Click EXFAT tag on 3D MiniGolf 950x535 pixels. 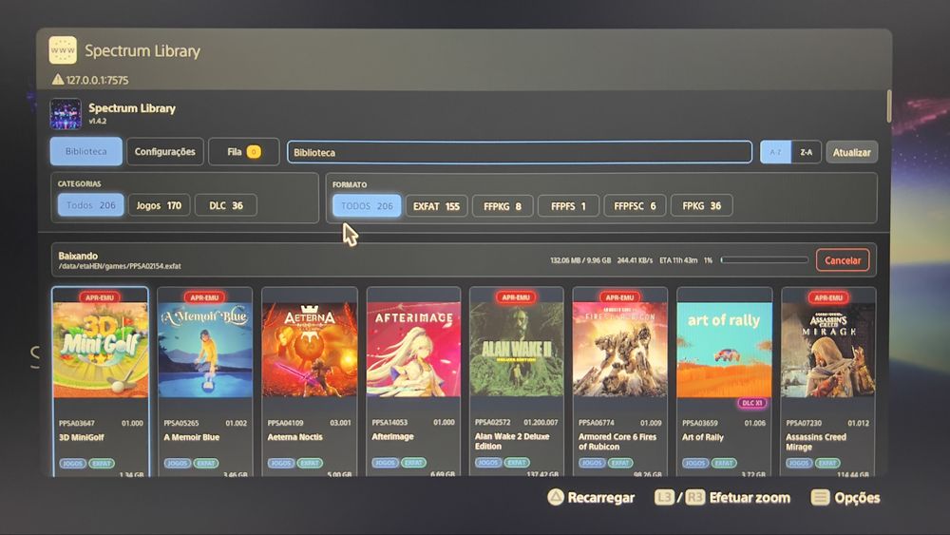102,464
